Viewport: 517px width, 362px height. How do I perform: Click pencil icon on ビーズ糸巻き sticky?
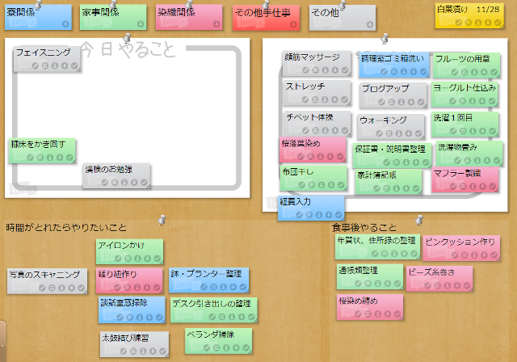tap(427, 286)
